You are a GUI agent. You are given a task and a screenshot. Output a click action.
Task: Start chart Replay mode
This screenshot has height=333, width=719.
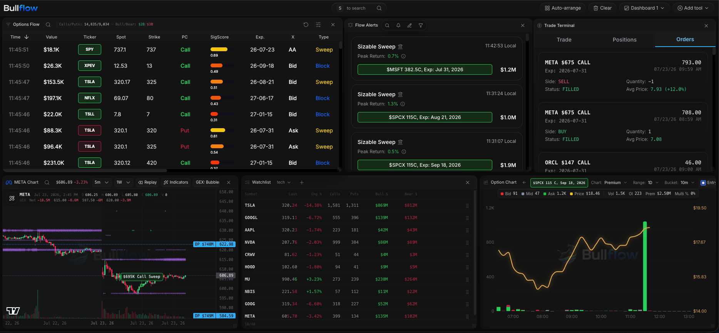pos(148,182)
